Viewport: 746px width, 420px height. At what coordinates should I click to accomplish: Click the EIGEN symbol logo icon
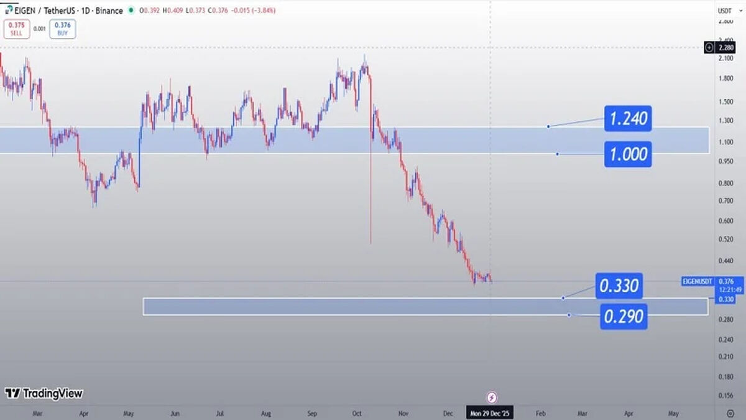7,11
